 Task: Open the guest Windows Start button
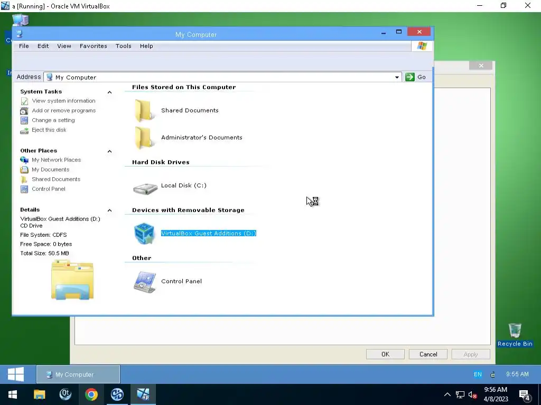click(x=16, y=374)
